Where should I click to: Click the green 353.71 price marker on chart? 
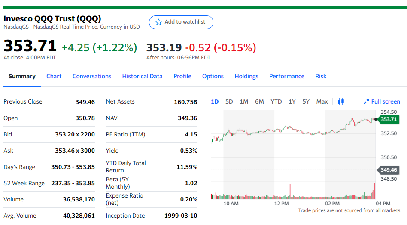pyautogui.click(x=388, y=119)
